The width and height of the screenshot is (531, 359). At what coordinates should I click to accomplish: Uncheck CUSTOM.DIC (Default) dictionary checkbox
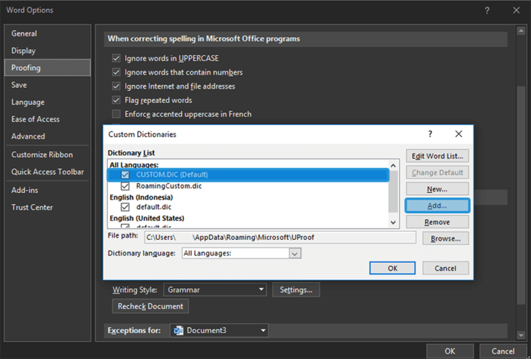tap(125, 174)
